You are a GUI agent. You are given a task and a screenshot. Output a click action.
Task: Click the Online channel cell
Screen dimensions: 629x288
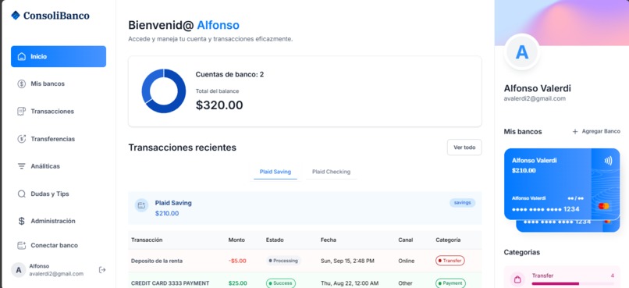click(x=407, y=261)
